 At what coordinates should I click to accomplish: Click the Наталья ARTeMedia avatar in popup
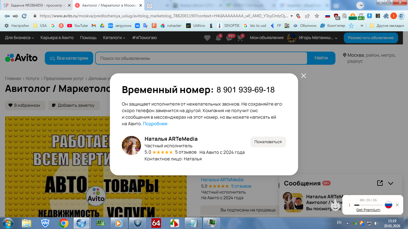[x=131, y=146]
